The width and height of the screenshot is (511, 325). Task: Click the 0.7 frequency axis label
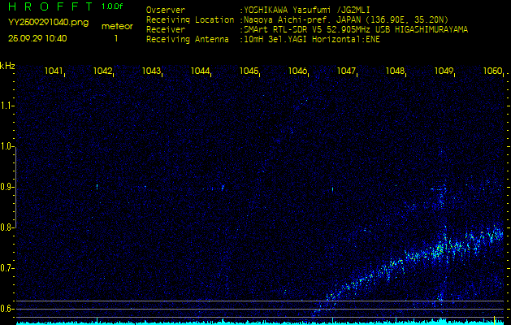point(7,268)
